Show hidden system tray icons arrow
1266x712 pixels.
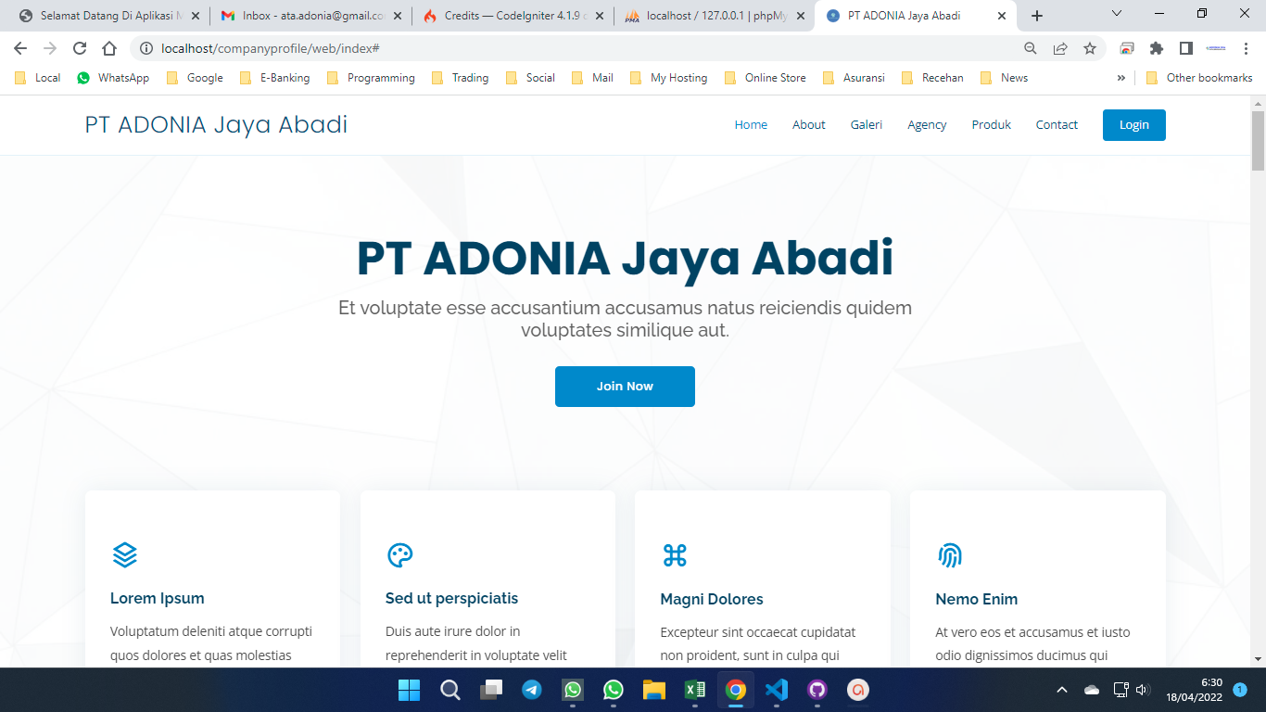point(1062,690)
